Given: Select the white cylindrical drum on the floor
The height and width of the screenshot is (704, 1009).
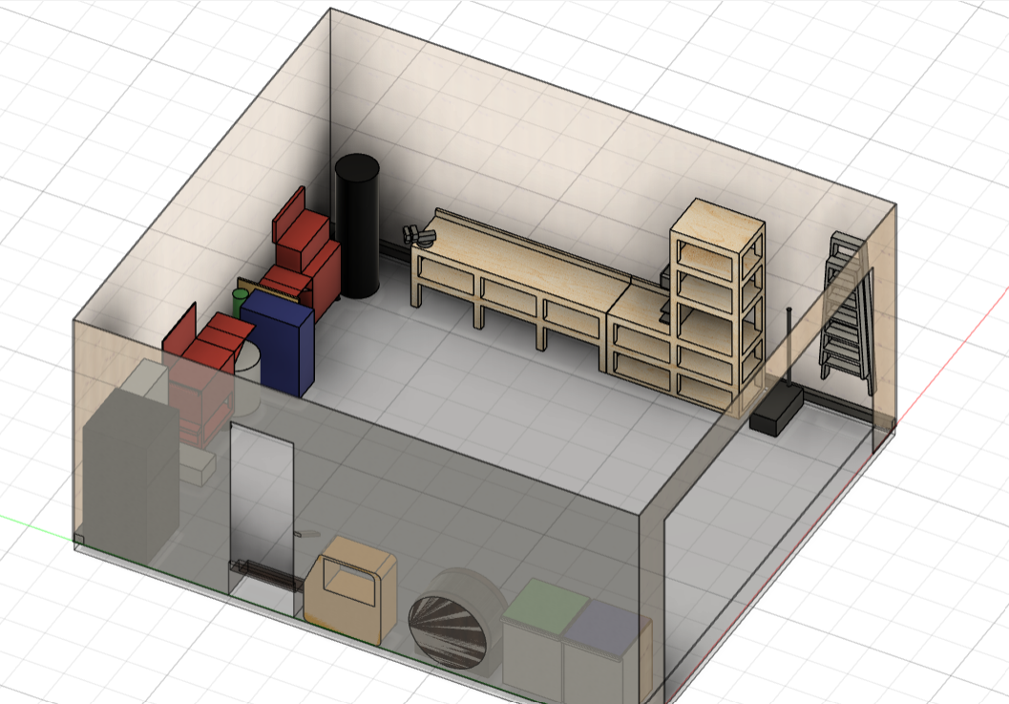Looking at the screenshot, I should [x=250, y=361].
